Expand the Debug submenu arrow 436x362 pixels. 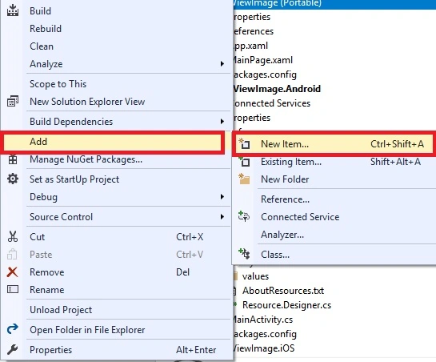pos(222,196)
